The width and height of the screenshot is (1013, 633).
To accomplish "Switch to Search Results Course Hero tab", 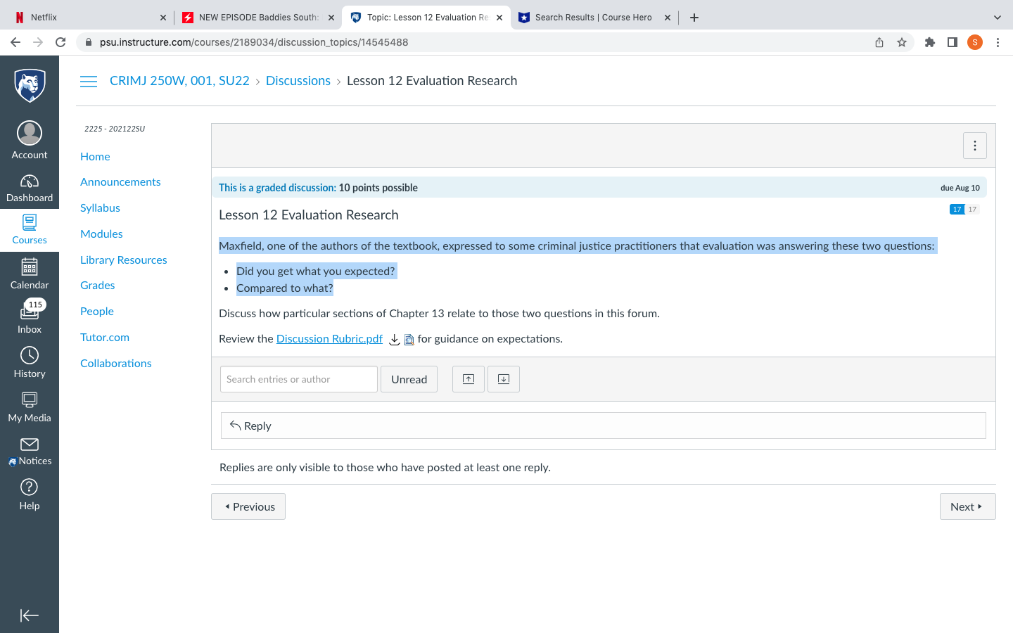I will (x=594, y=18).
